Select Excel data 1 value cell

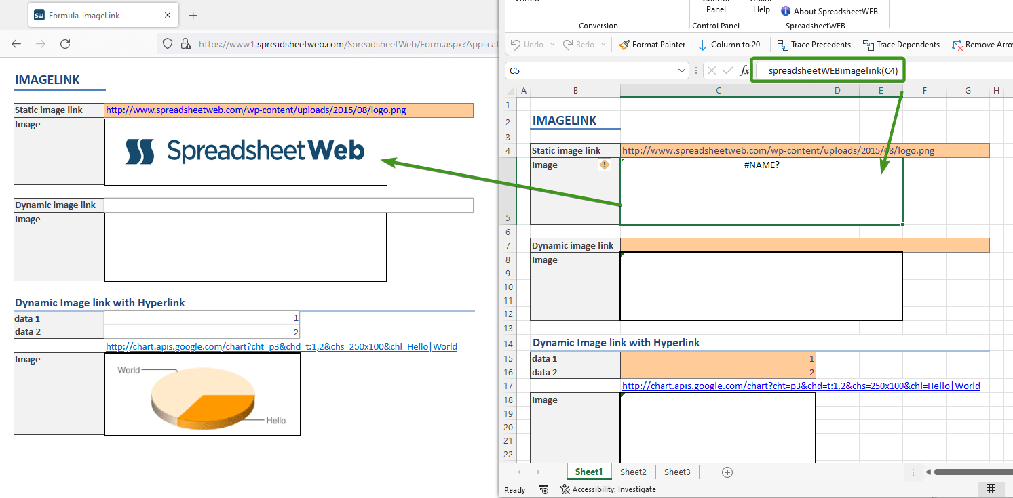coord(718,358)
